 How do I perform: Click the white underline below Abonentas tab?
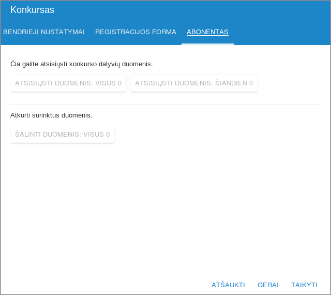click(x=207, y=44)
